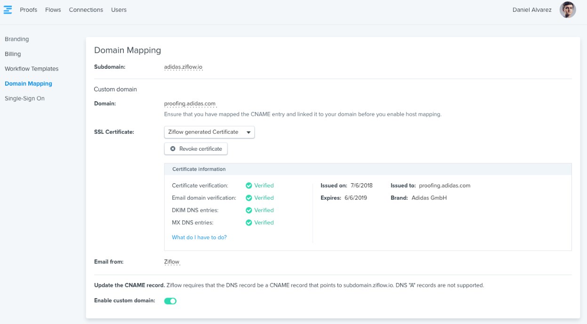Viewport: 587px width, 324px height.
Task: Open the SSL Certificate dropdown
Action: coord(209,132)
